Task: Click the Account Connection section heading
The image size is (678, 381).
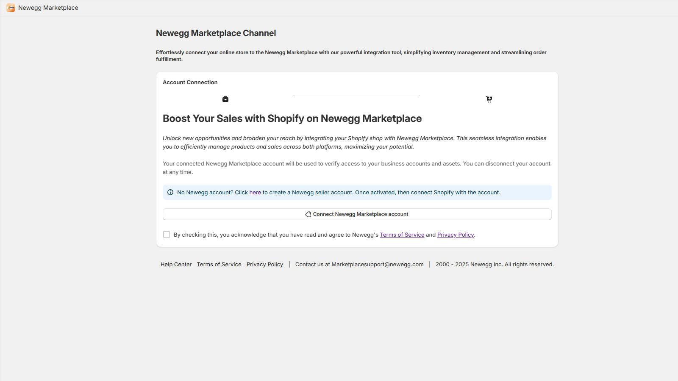Action: (190, 82)
